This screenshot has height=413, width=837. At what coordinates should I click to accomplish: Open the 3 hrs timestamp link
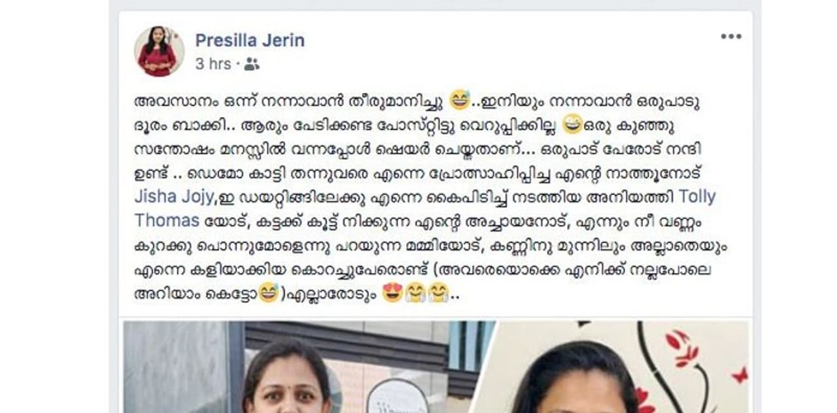(x=213, y=64)
